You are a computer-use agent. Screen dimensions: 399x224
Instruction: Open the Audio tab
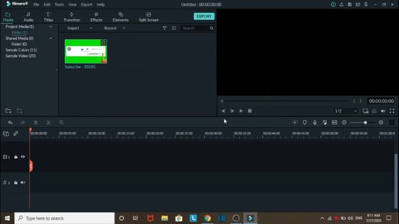pyautogui.click(x=28, y=17)
